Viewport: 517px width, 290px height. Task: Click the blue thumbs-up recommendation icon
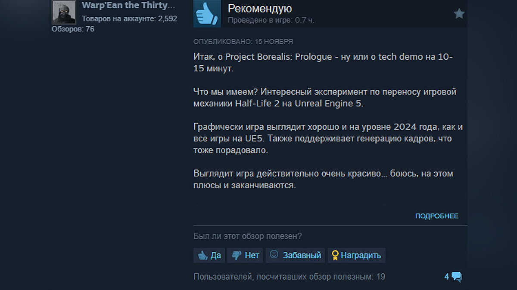pyautogui.click(x=207, y=14)
